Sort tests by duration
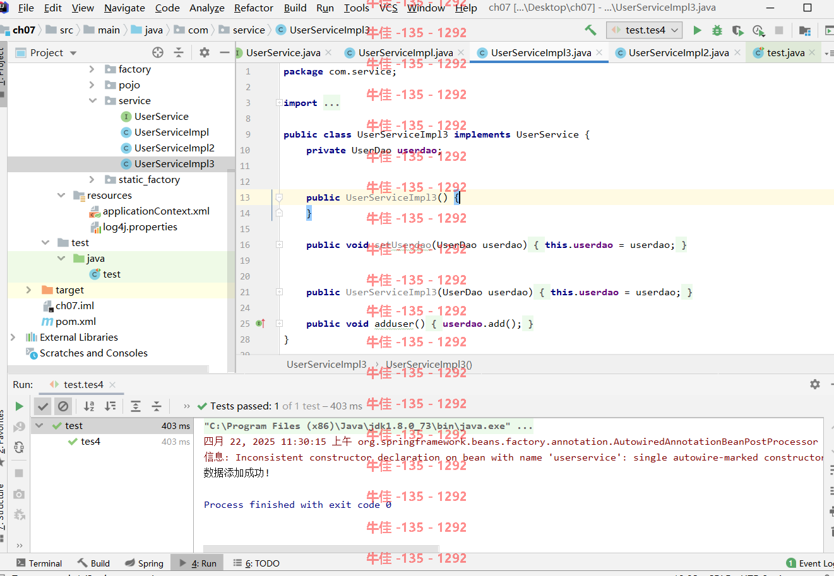834x576 pixels. (110, 406)
